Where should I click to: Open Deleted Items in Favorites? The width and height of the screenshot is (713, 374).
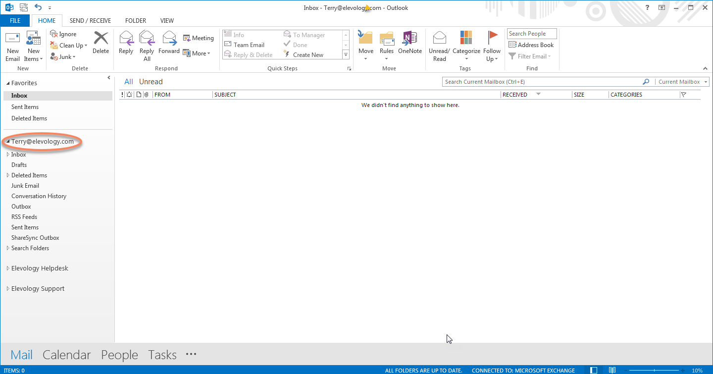pos(58,118)
